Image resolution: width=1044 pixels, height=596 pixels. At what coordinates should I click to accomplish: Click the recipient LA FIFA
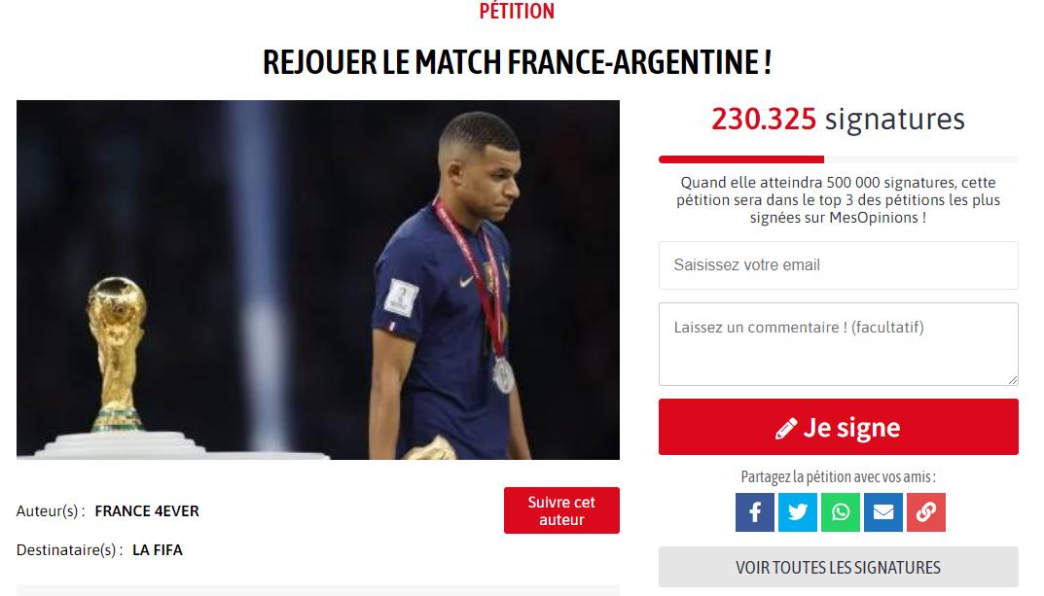click(157, 550)
